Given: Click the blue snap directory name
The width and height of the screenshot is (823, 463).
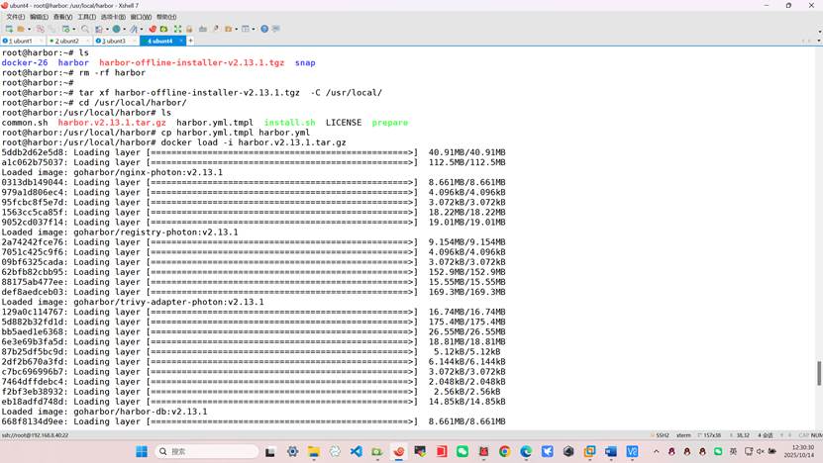Looking at the screenshot, I should [305, 62].
